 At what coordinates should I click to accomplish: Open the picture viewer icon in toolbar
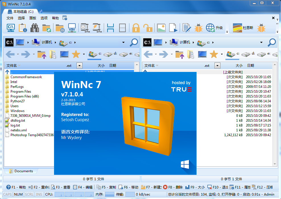click(x=161, y=28)
